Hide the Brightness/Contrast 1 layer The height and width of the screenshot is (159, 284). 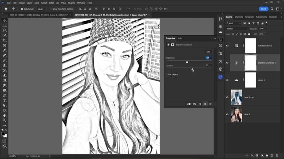227,63
